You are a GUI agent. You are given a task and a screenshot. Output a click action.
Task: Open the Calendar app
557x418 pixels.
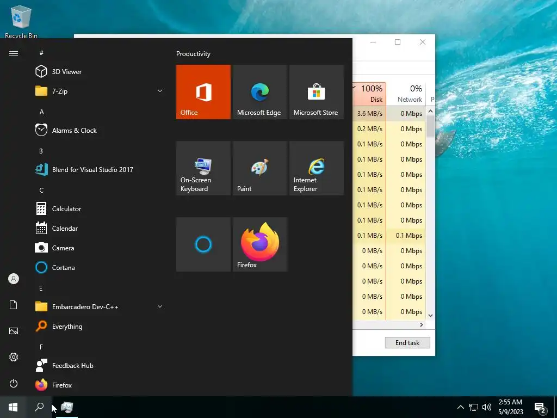98,228
